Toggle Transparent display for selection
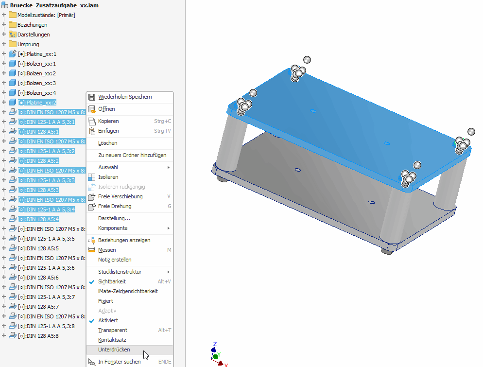This screenshot has width=483, height=367. (x=112, y=330)
